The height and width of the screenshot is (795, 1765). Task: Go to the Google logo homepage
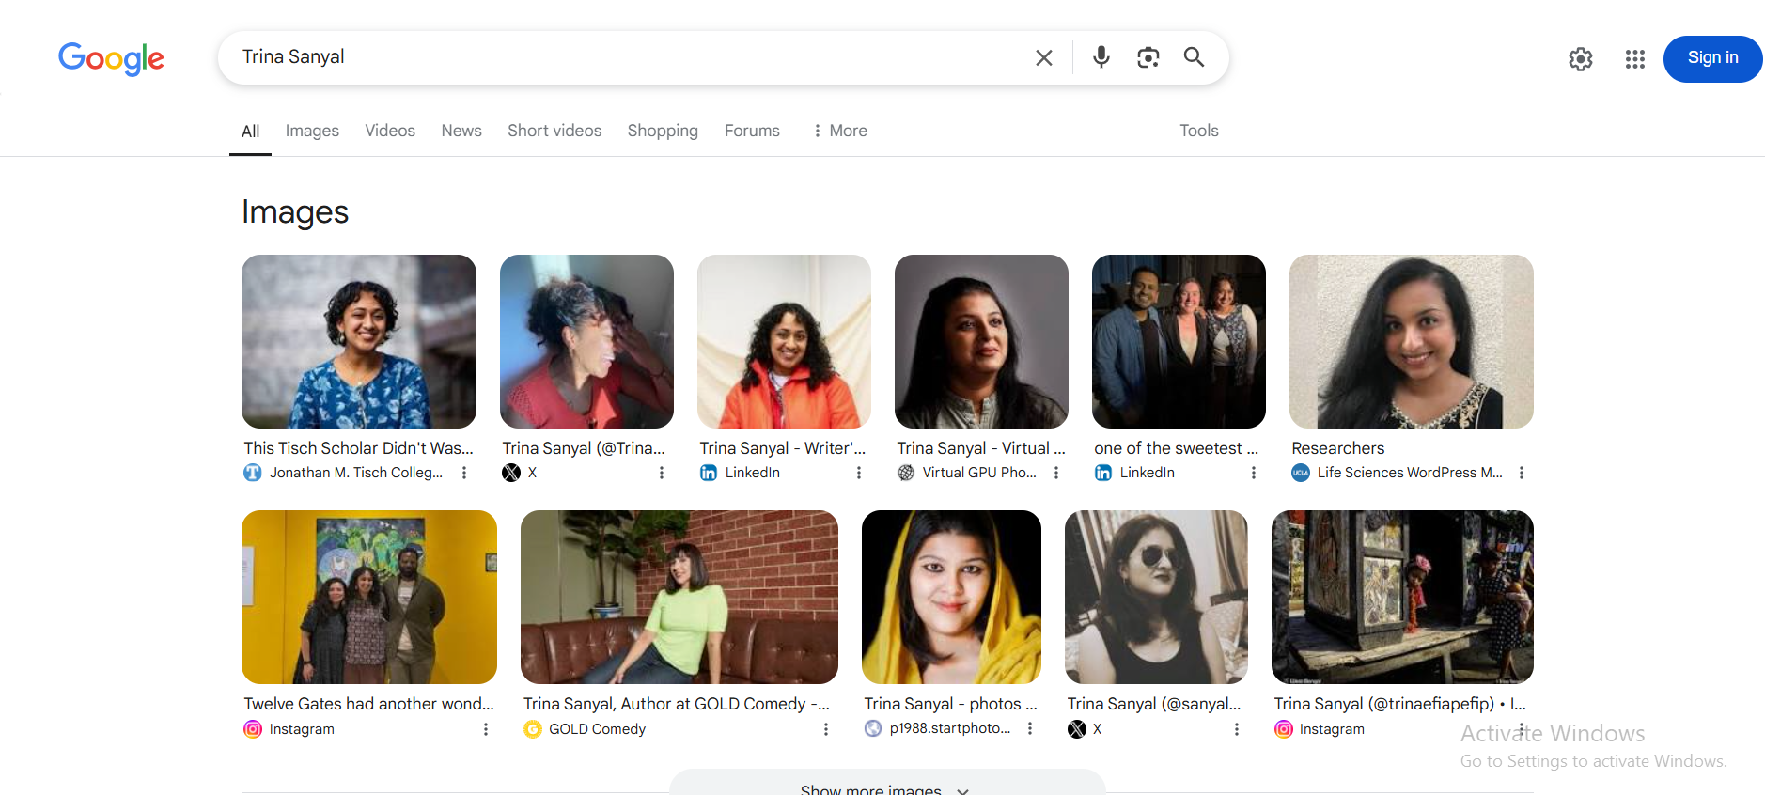pyautogui.click(x=111, y=58)
